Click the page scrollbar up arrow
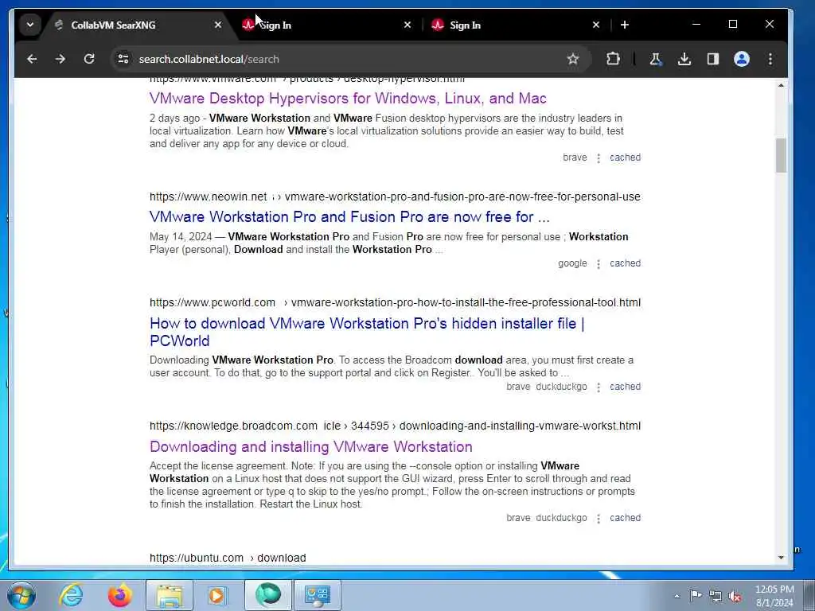Image resolution: width=815 pixels, height=611 pixels. pyautogui.click(x=781, y=84)
